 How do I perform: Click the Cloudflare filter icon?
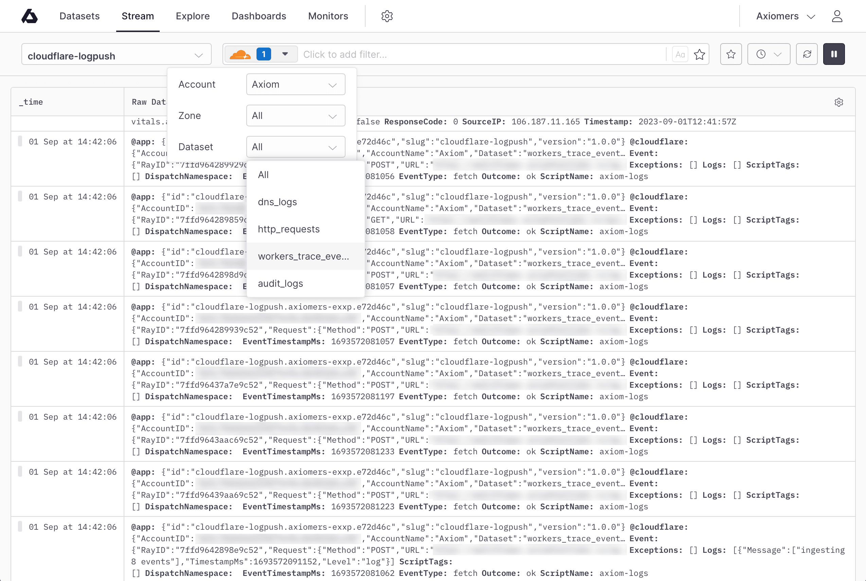240,54
